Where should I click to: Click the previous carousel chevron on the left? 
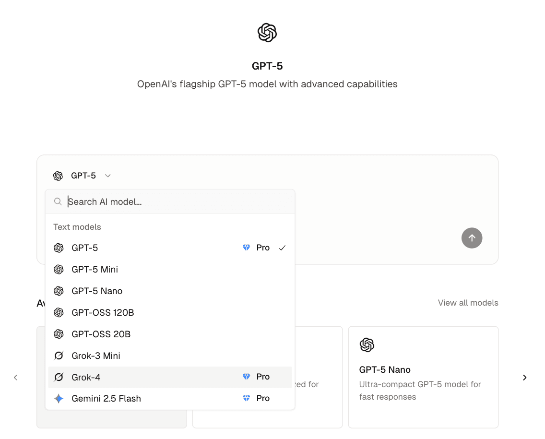point(15,377)
